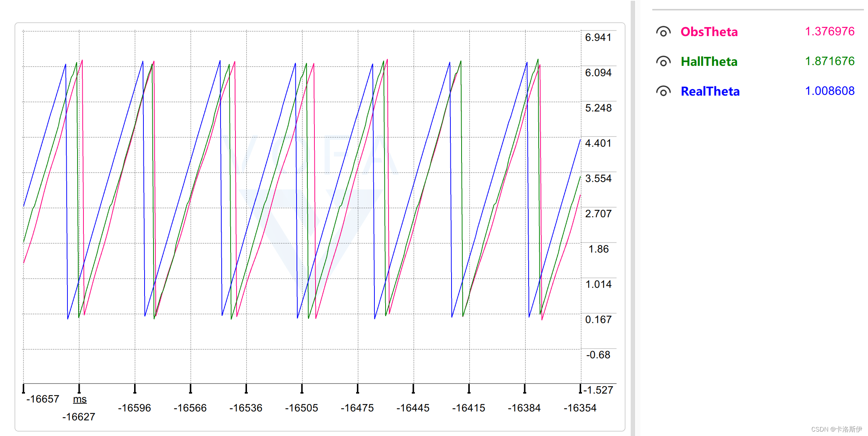The width and height of the screenshot is (868, 436).
Task: Select the green HallTheta channel name
Action: coord(709,61)
